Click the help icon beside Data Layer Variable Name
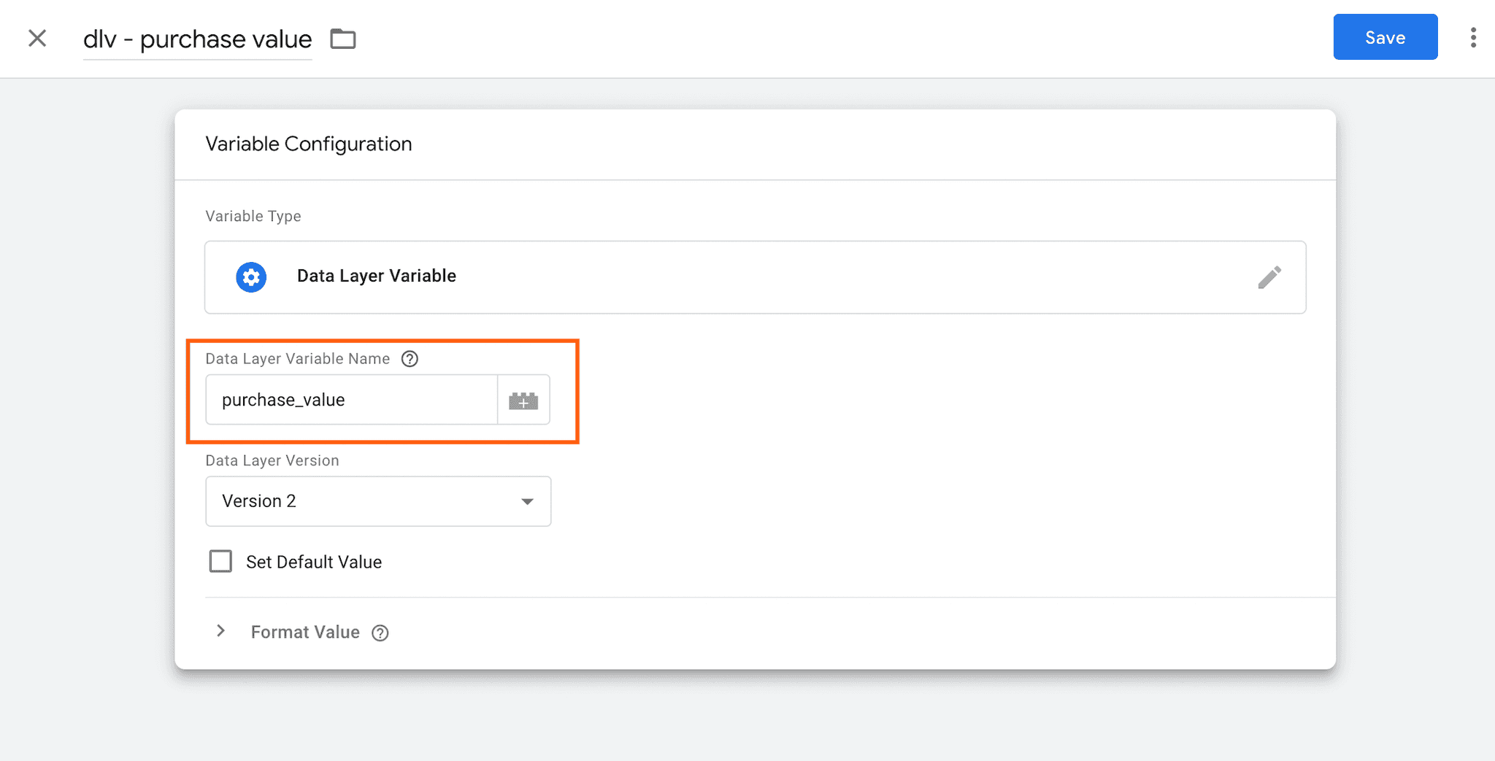 (x=410, y=358)
